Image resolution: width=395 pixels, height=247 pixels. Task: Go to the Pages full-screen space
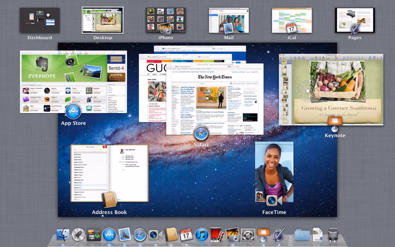pos(355,20)
